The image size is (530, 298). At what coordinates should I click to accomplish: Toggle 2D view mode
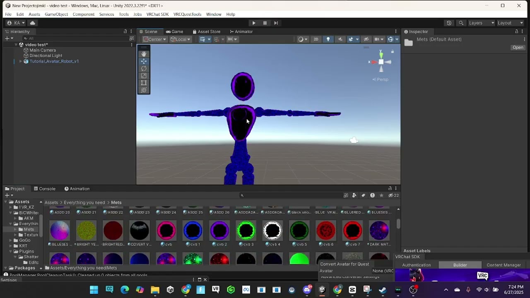coord(316,39)
